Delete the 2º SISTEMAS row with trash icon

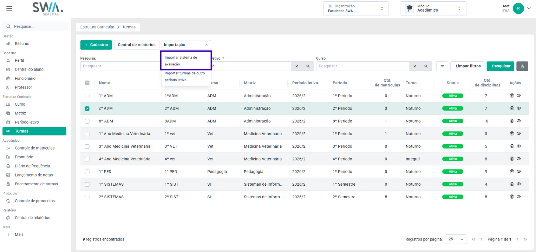(x=512, y=197)
